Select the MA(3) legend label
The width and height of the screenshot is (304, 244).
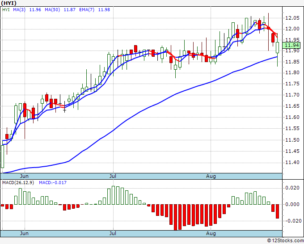point(19,10)
